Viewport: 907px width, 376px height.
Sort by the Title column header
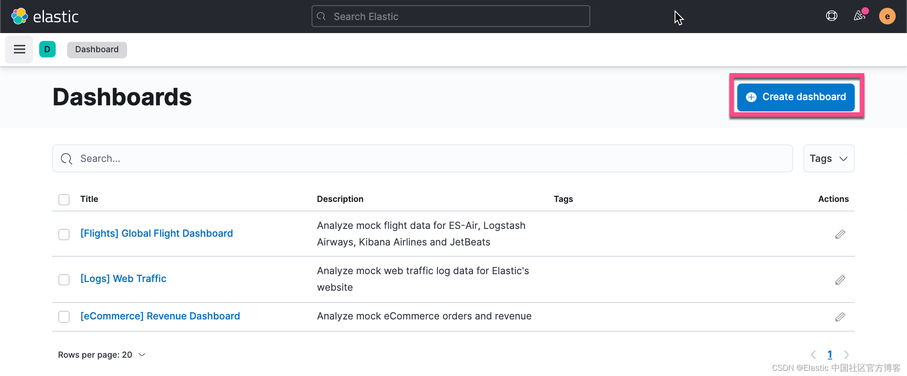[89, 199]
